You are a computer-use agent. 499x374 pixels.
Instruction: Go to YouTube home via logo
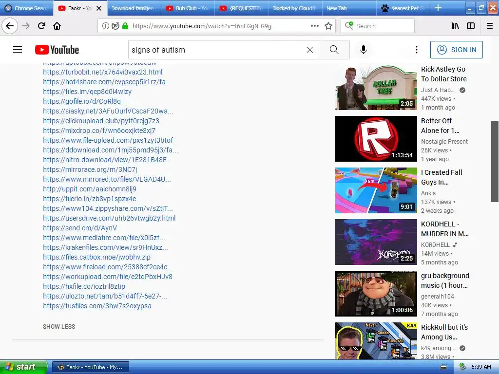tap(57, 50)
